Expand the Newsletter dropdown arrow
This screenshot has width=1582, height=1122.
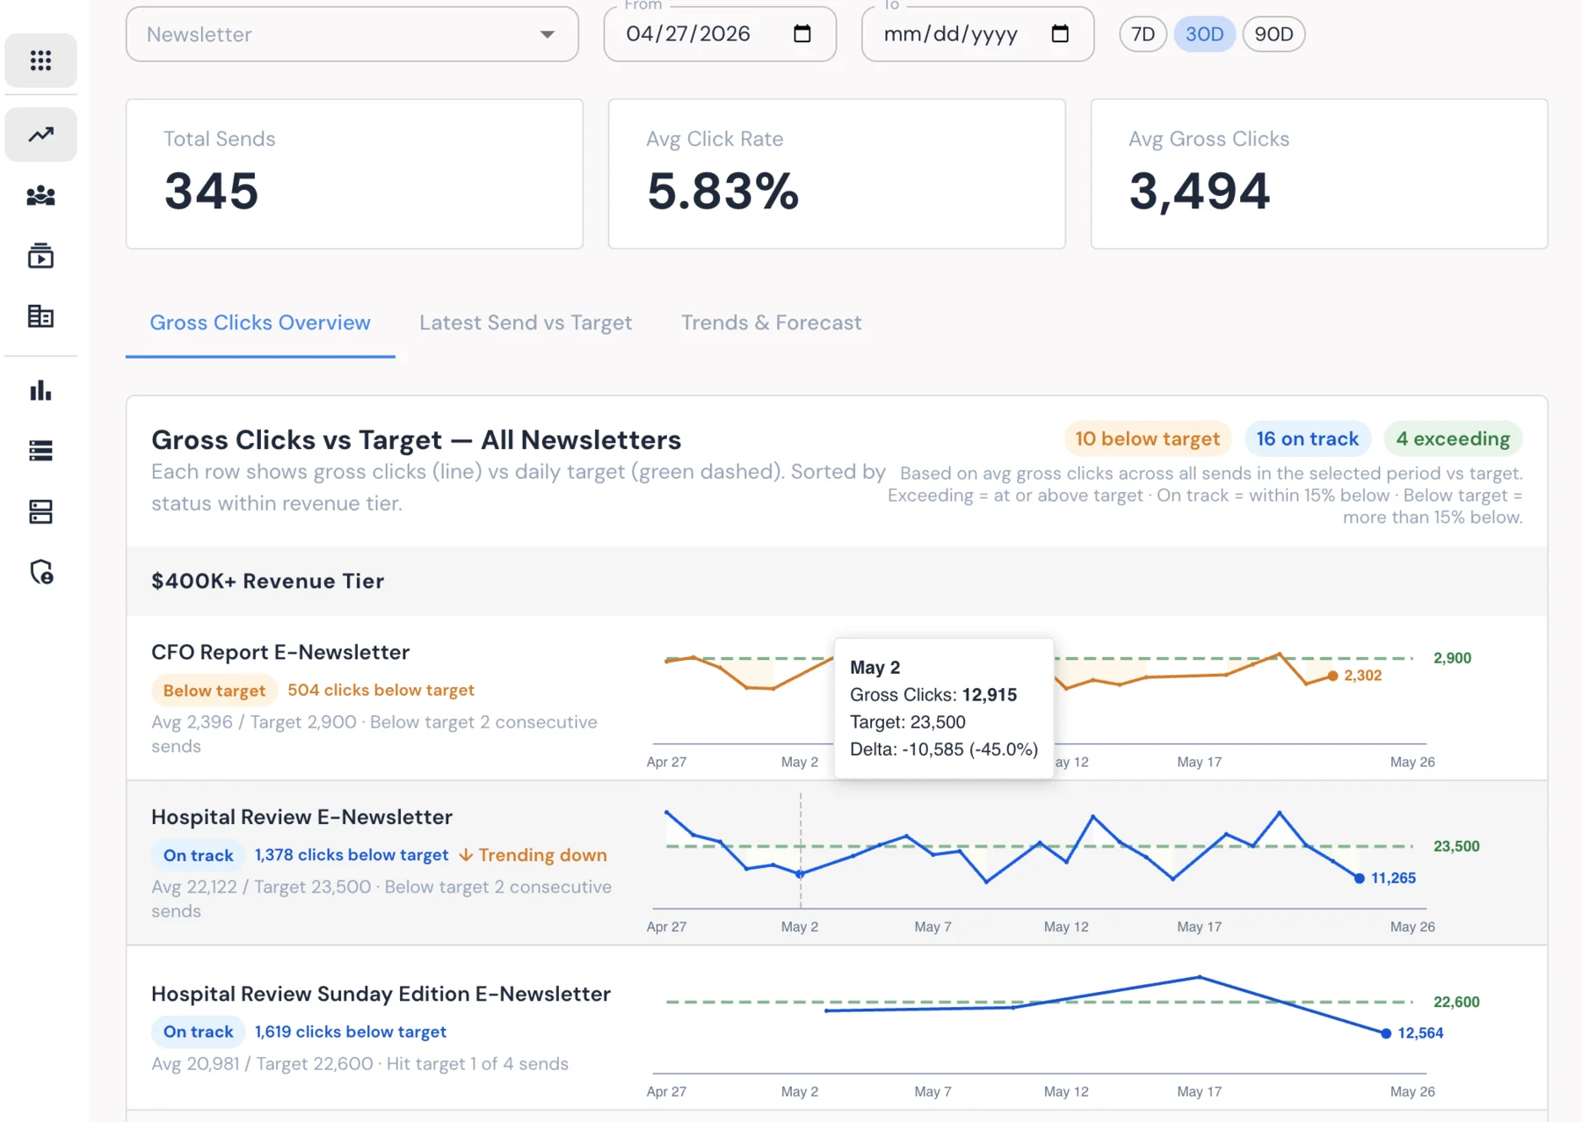point(548,34)
